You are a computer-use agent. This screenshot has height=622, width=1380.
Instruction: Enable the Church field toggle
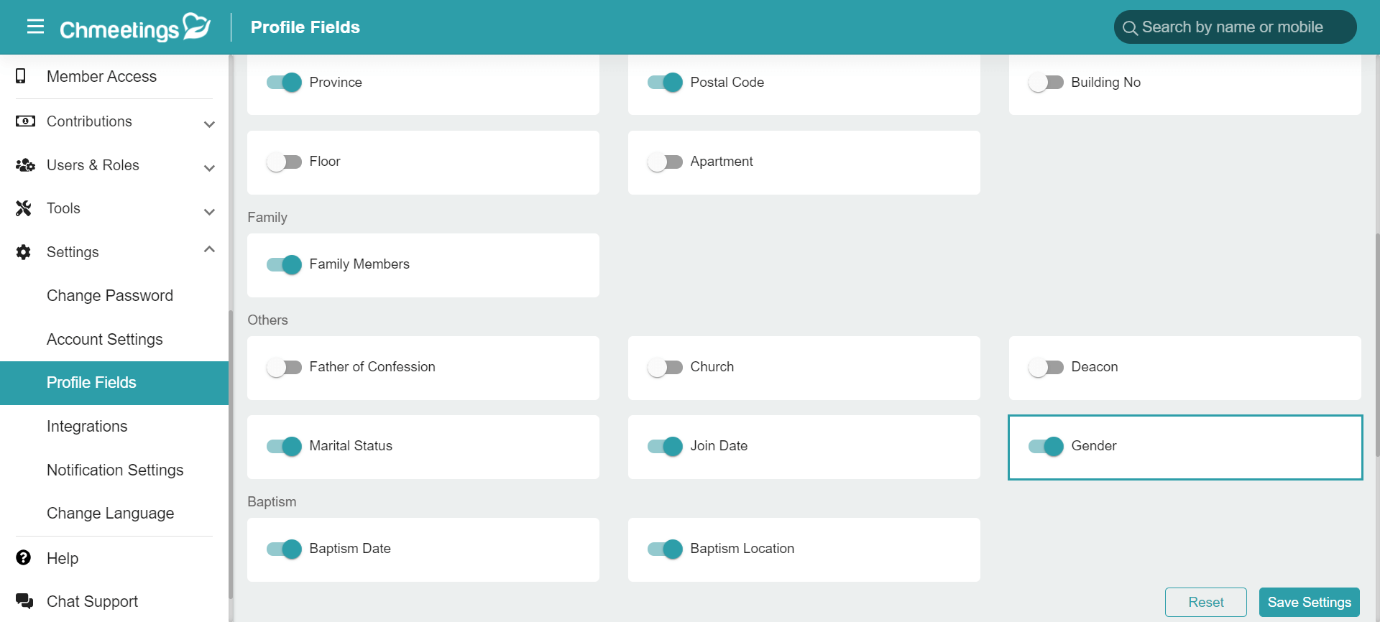point(665,367)
